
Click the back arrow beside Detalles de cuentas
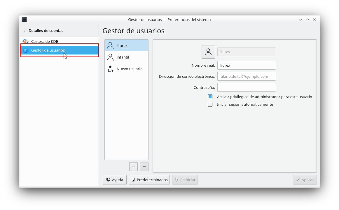[x=25, y=31]
